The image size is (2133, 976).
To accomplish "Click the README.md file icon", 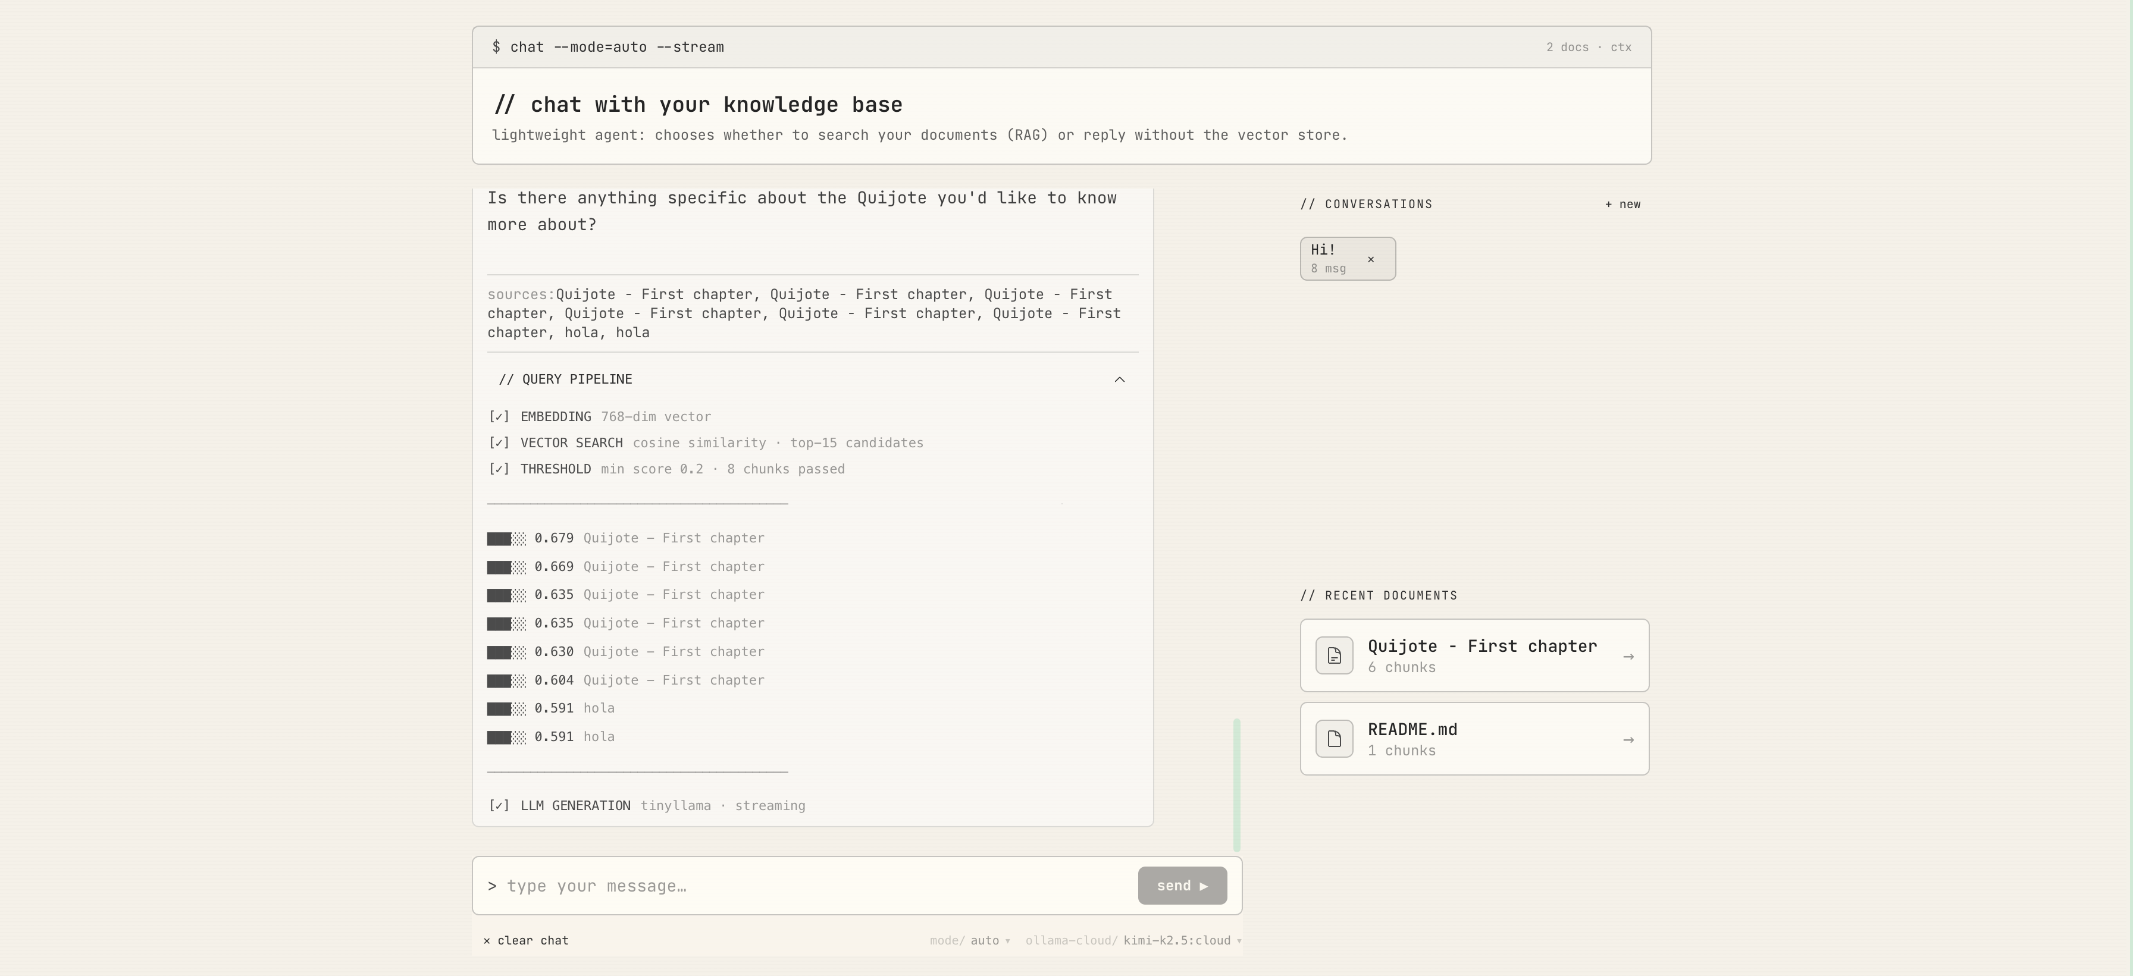I will point(1334,739).
